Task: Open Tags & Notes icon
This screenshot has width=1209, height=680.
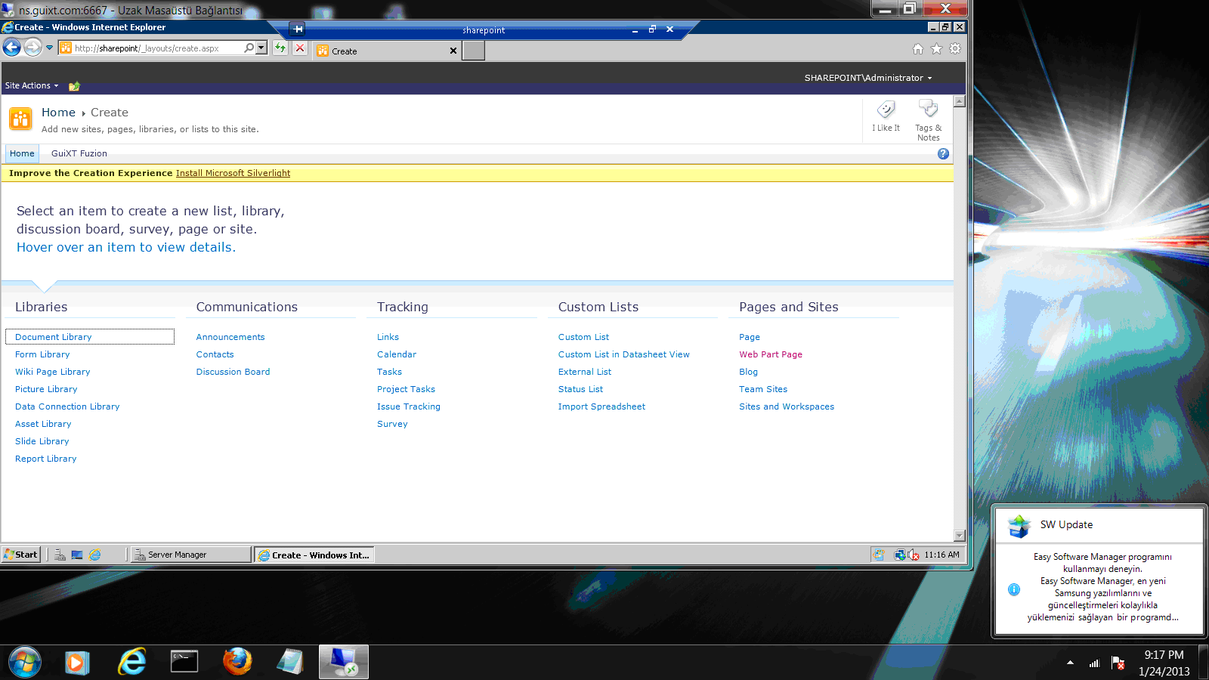Action: tap(928, 110)
